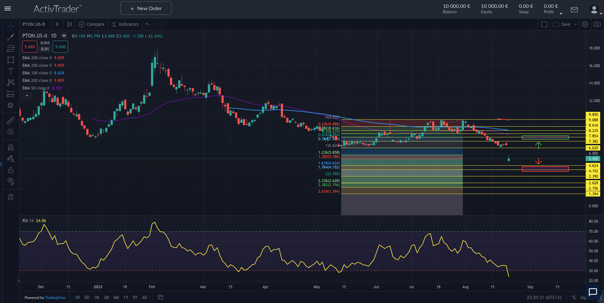The height and width of the screenshot is (303, 604).
Task: Expand the Save layout dropdown arrow
Action: tap(576, 24)
